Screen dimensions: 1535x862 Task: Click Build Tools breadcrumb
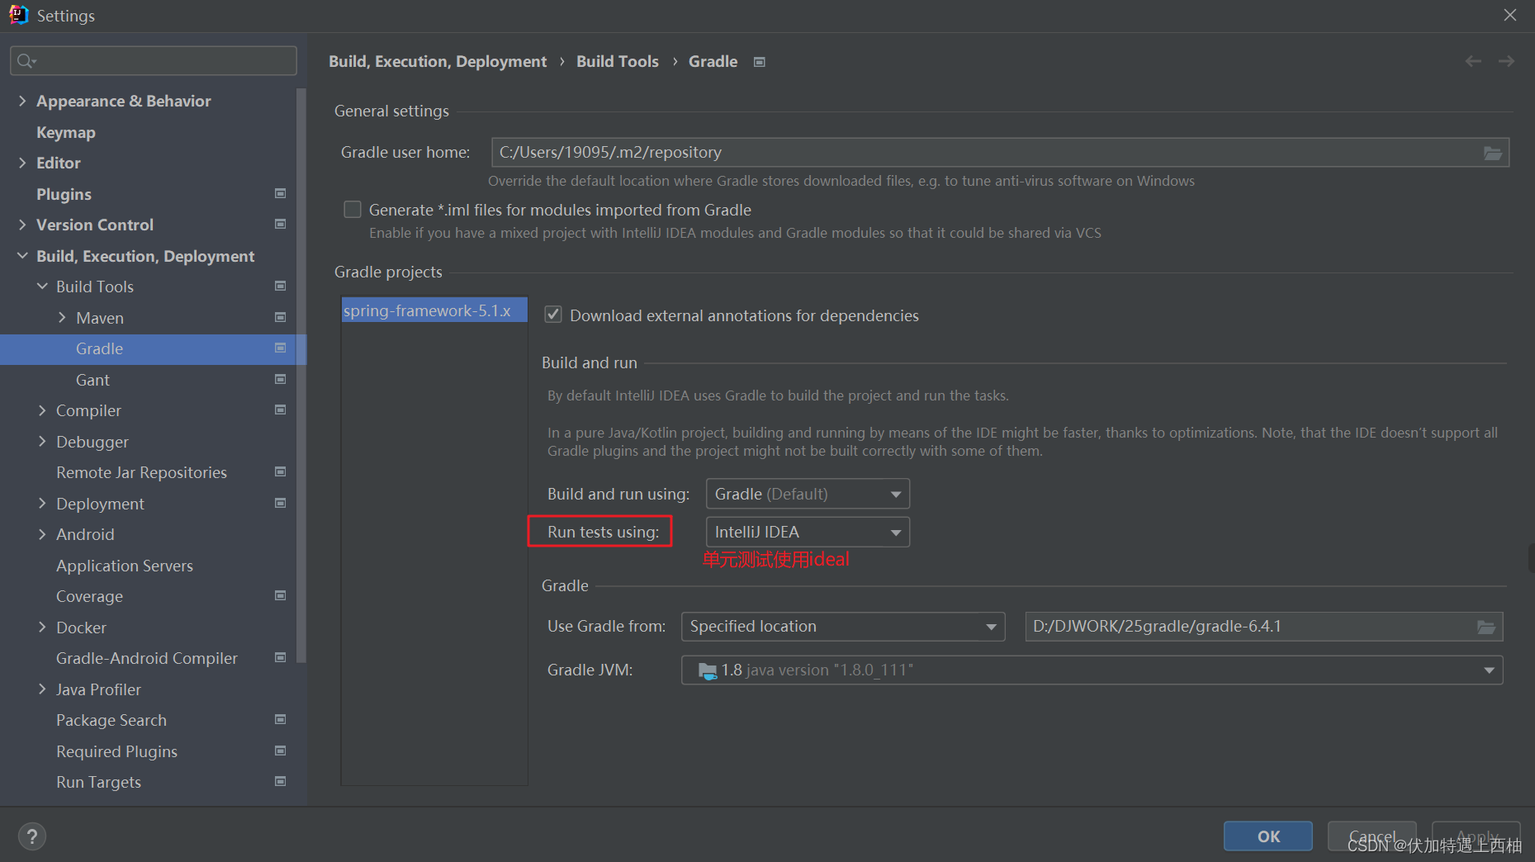tap(618, 62)
